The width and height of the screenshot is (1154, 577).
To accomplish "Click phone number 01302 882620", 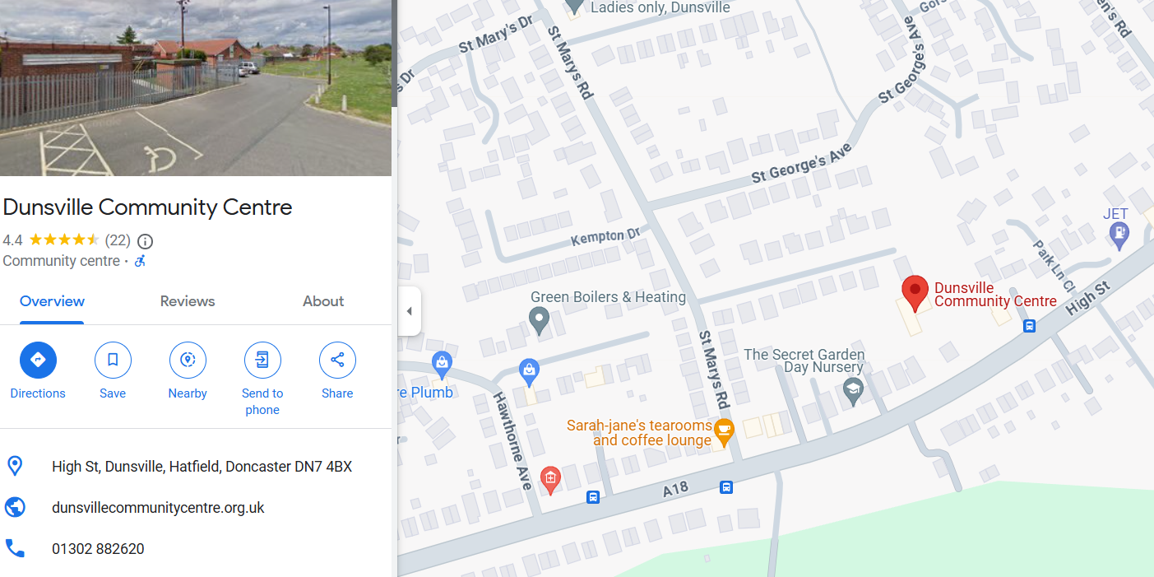I will 98,549.
